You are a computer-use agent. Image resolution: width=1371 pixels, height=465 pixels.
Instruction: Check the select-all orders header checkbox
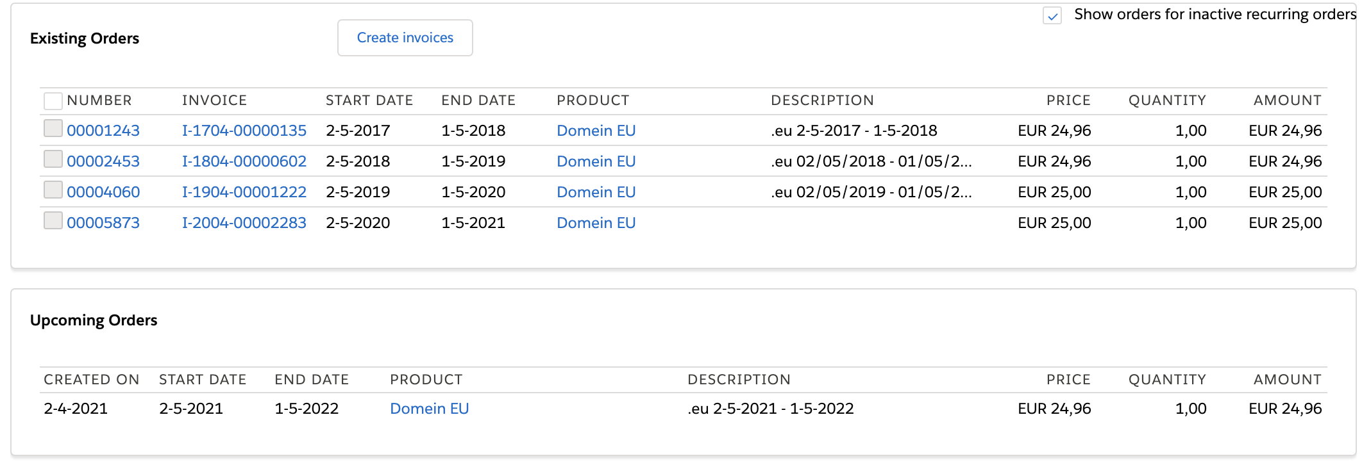point(53,101)
